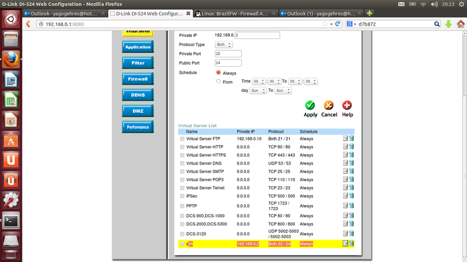
Task: Open the schedule end minute dropdown
Action: (x=311, y=81)
